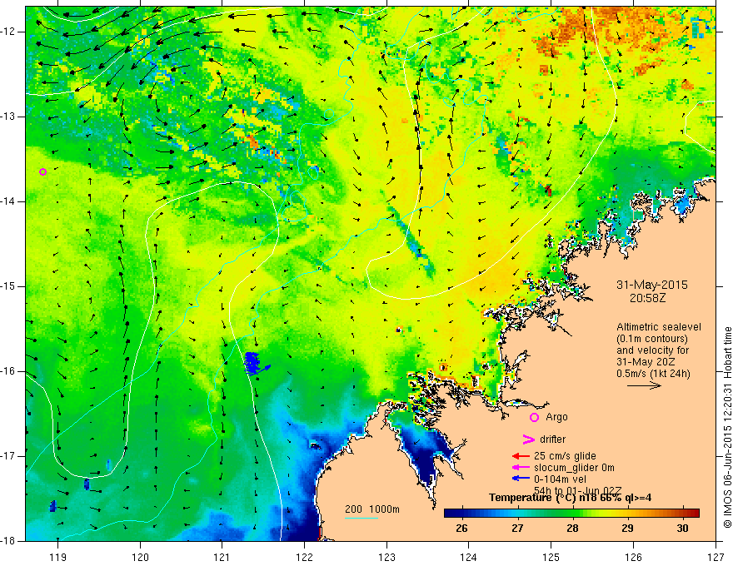This screenshot has height=566, width=733.
Task: Click the colorbar tick label '29'
Action: (627, 529)
